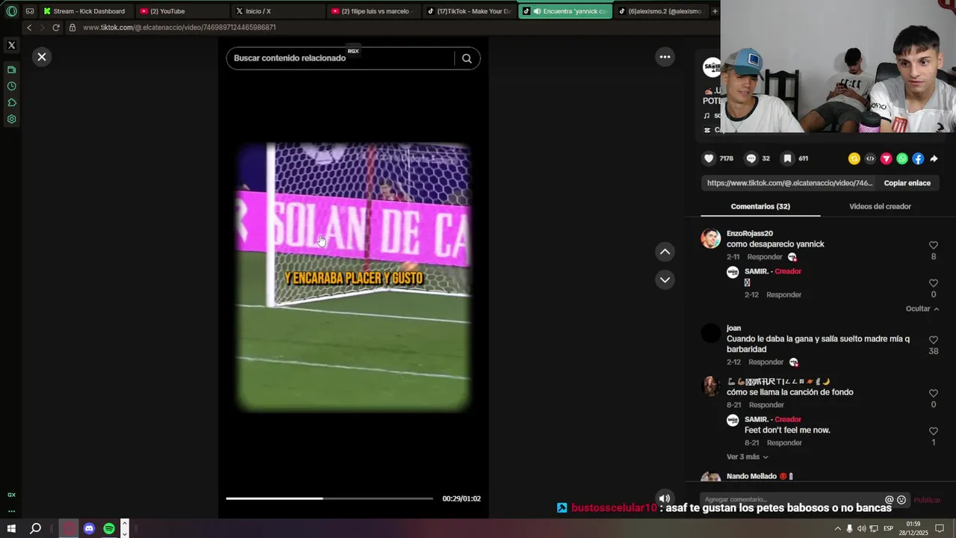Open a new browser tab
Viewport: 956px width, 538px height.
715,11
